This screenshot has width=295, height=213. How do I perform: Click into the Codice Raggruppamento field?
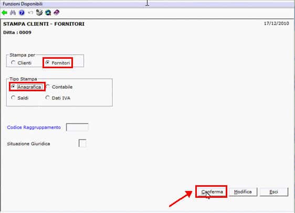click(77, 127)
